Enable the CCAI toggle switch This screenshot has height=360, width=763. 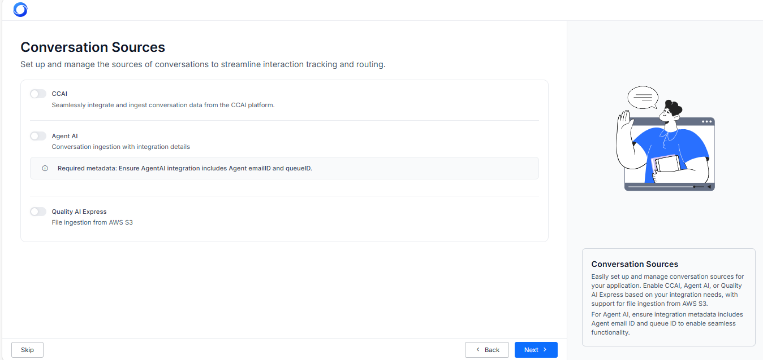click(x=38, y=94)
